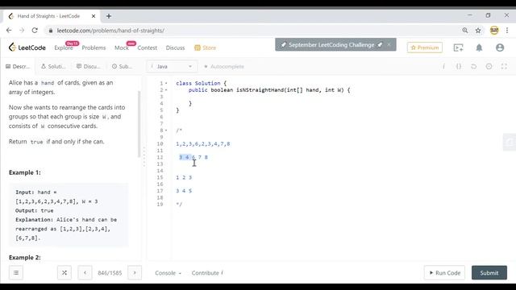The width and height of the screenshot is (516, 290).
Task: Click the '3 4 5' line in editor
Action: coord(184,191)
